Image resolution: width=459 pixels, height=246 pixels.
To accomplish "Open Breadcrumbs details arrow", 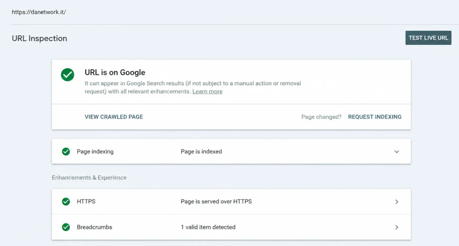I will coord(397,227).
